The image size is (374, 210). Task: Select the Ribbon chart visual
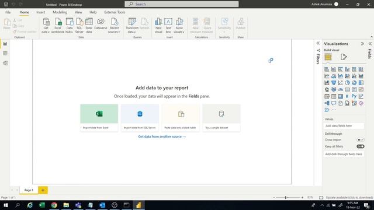(x=361, y=76)
